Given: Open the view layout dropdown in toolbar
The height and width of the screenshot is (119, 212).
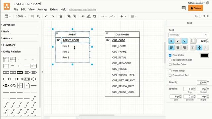Looking at the screenshot, I should point(8,16).
